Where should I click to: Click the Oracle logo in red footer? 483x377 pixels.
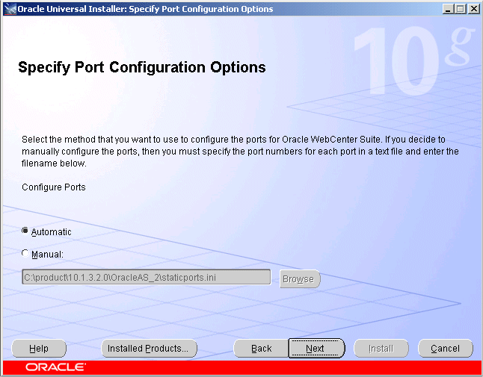56,367
